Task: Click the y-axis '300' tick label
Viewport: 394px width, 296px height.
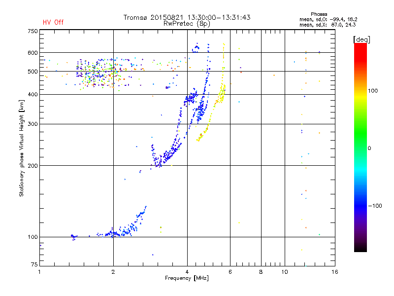Action: coord(33,124)
